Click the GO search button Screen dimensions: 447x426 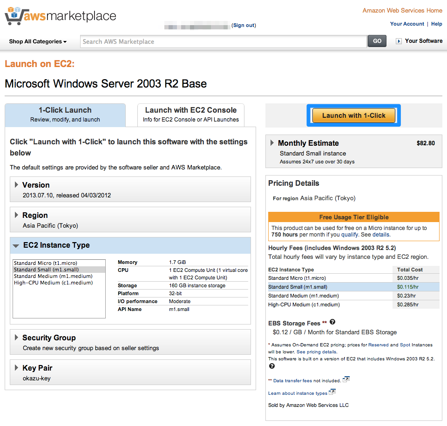click(377, 41)
